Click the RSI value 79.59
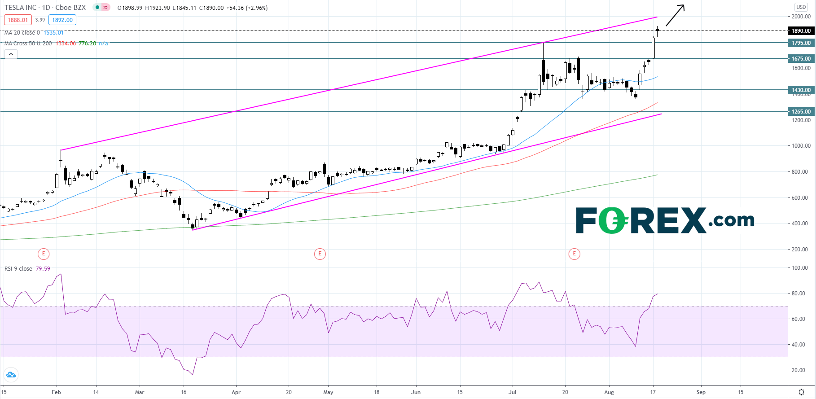816x399 pixels. click(43, 269)
